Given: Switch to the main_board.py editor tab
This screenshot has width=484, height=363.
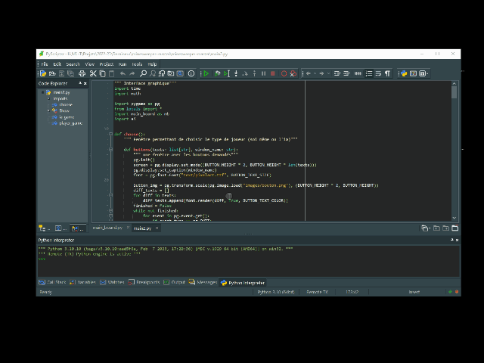Looking at the screenshot, I should pyautogui.click(x=107, y=228).
